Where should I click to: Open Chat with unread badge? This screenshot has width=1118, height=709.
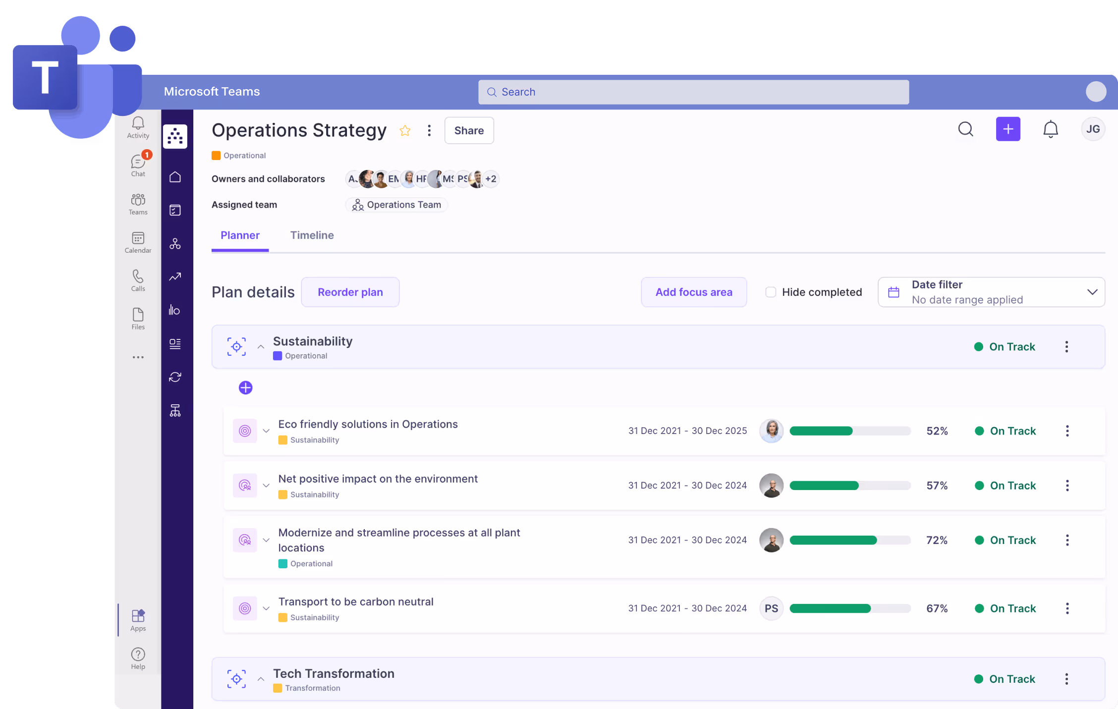(138, 165)
